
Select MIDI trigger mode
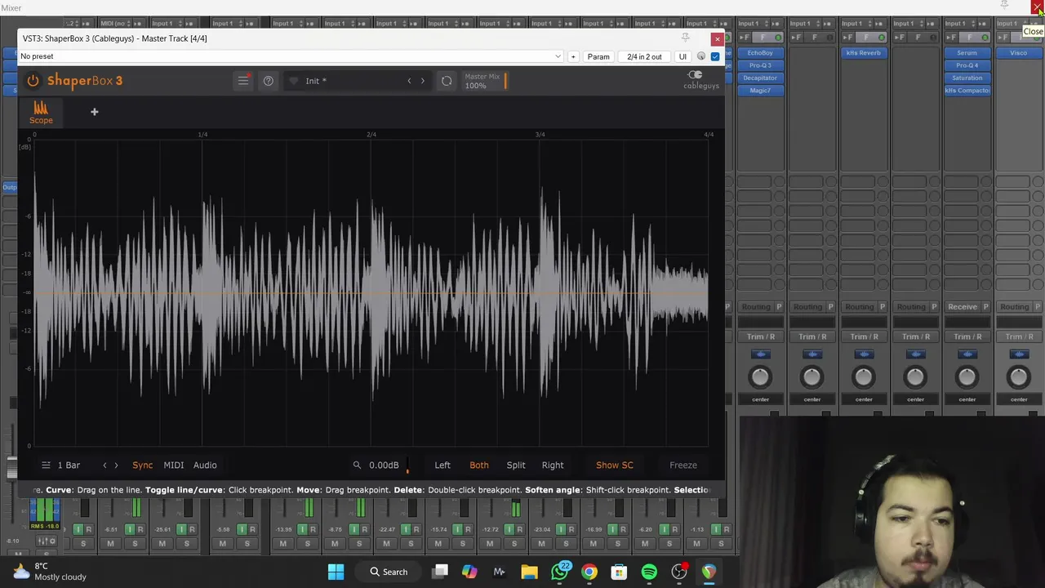173,465
